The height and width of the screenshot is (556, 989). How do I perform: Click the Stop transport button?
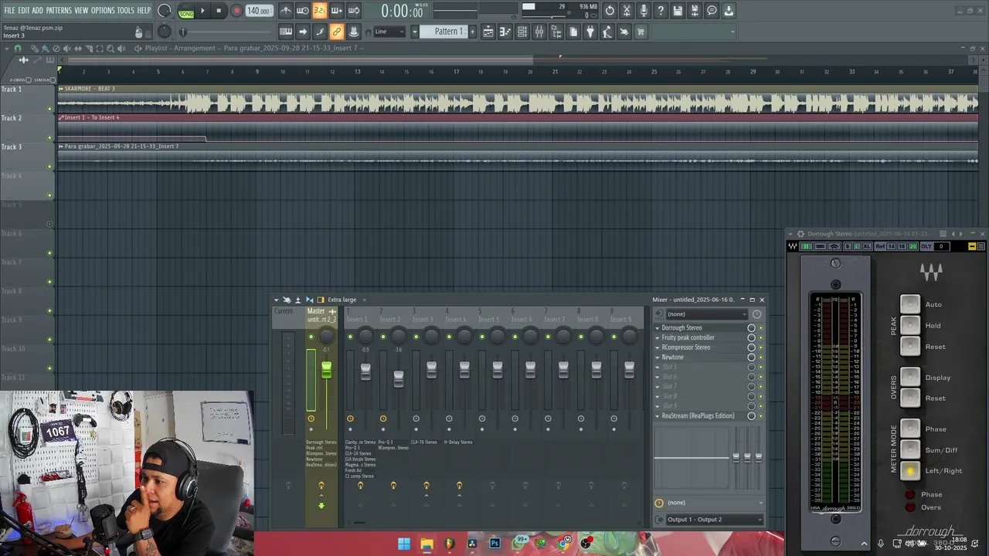(x=219, y=11)
